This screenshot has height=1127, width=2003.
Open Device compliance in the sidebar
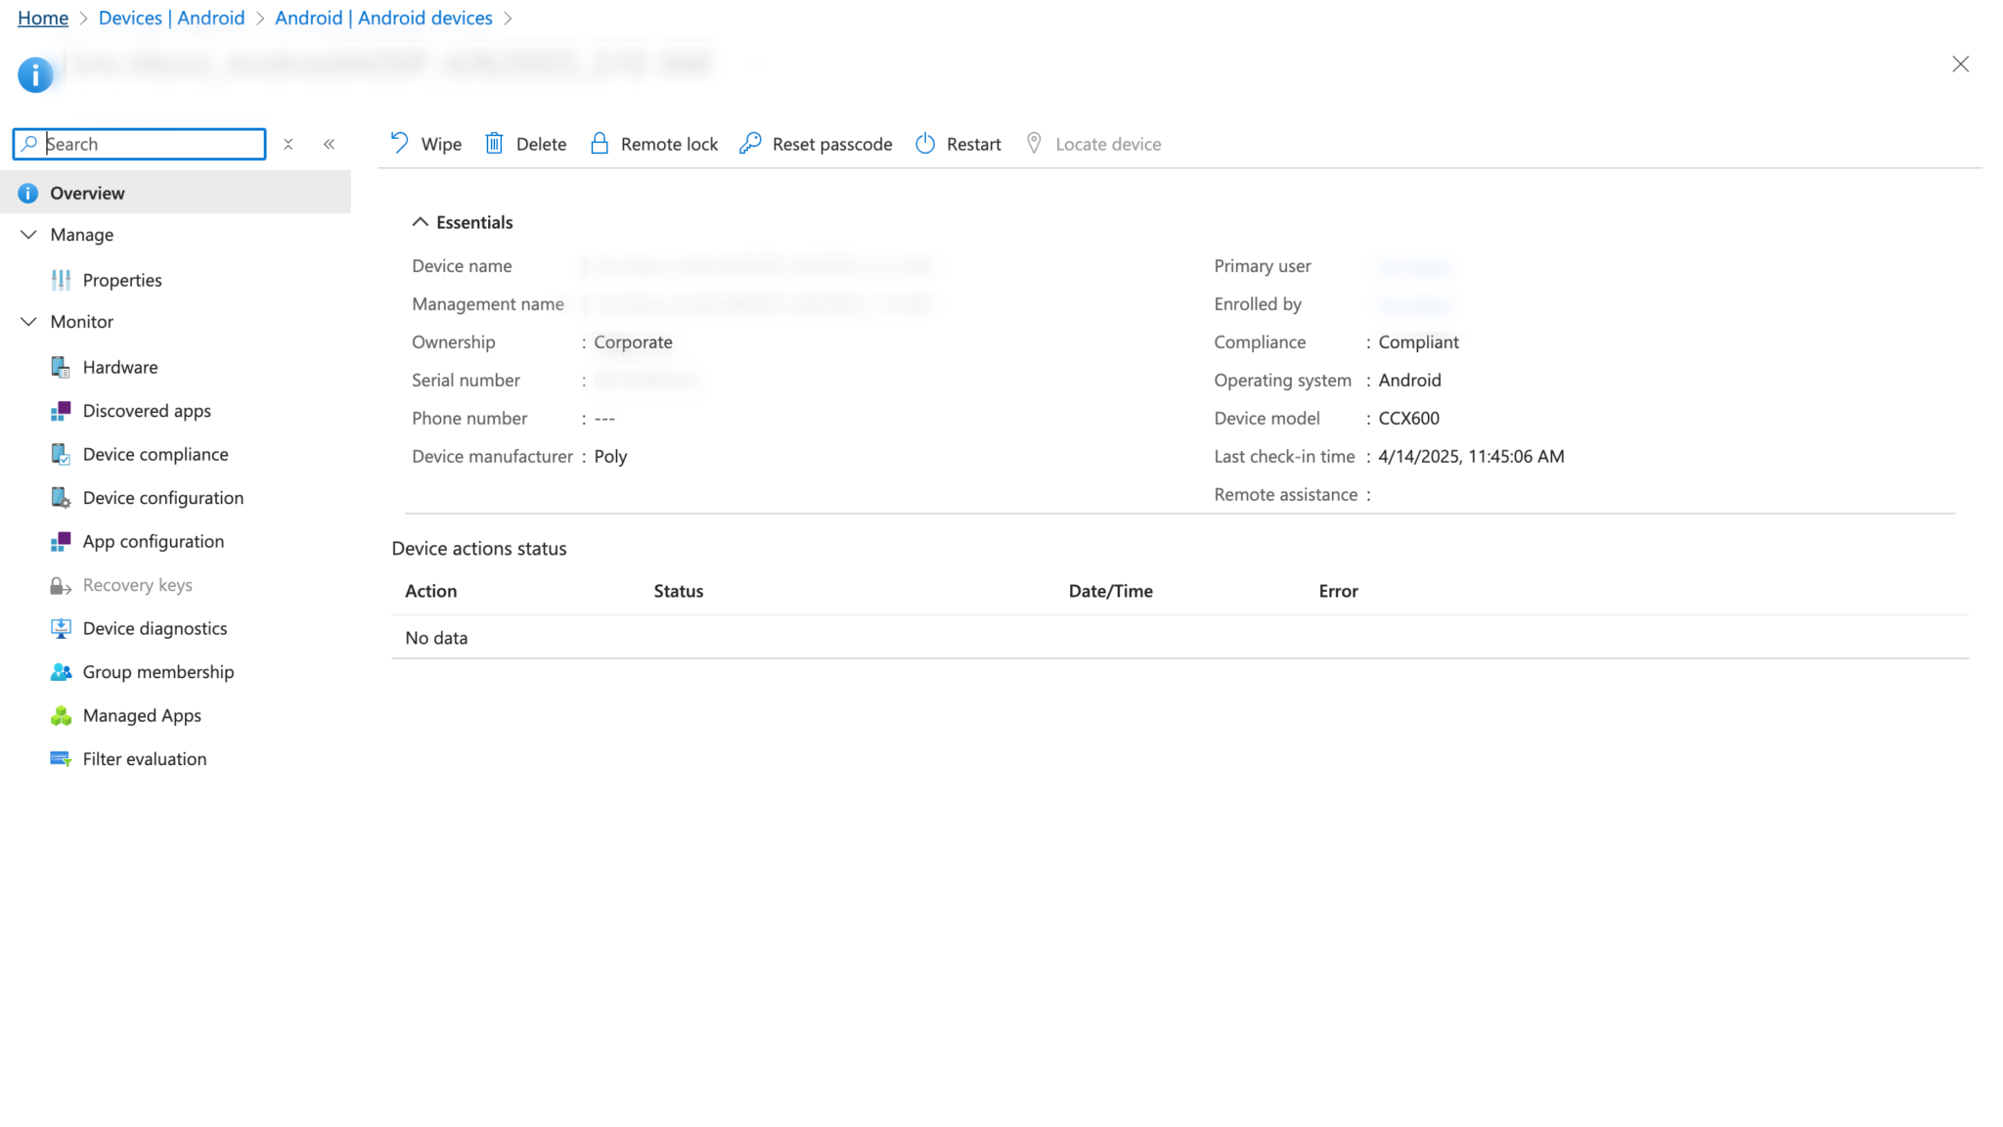[155, 454]
